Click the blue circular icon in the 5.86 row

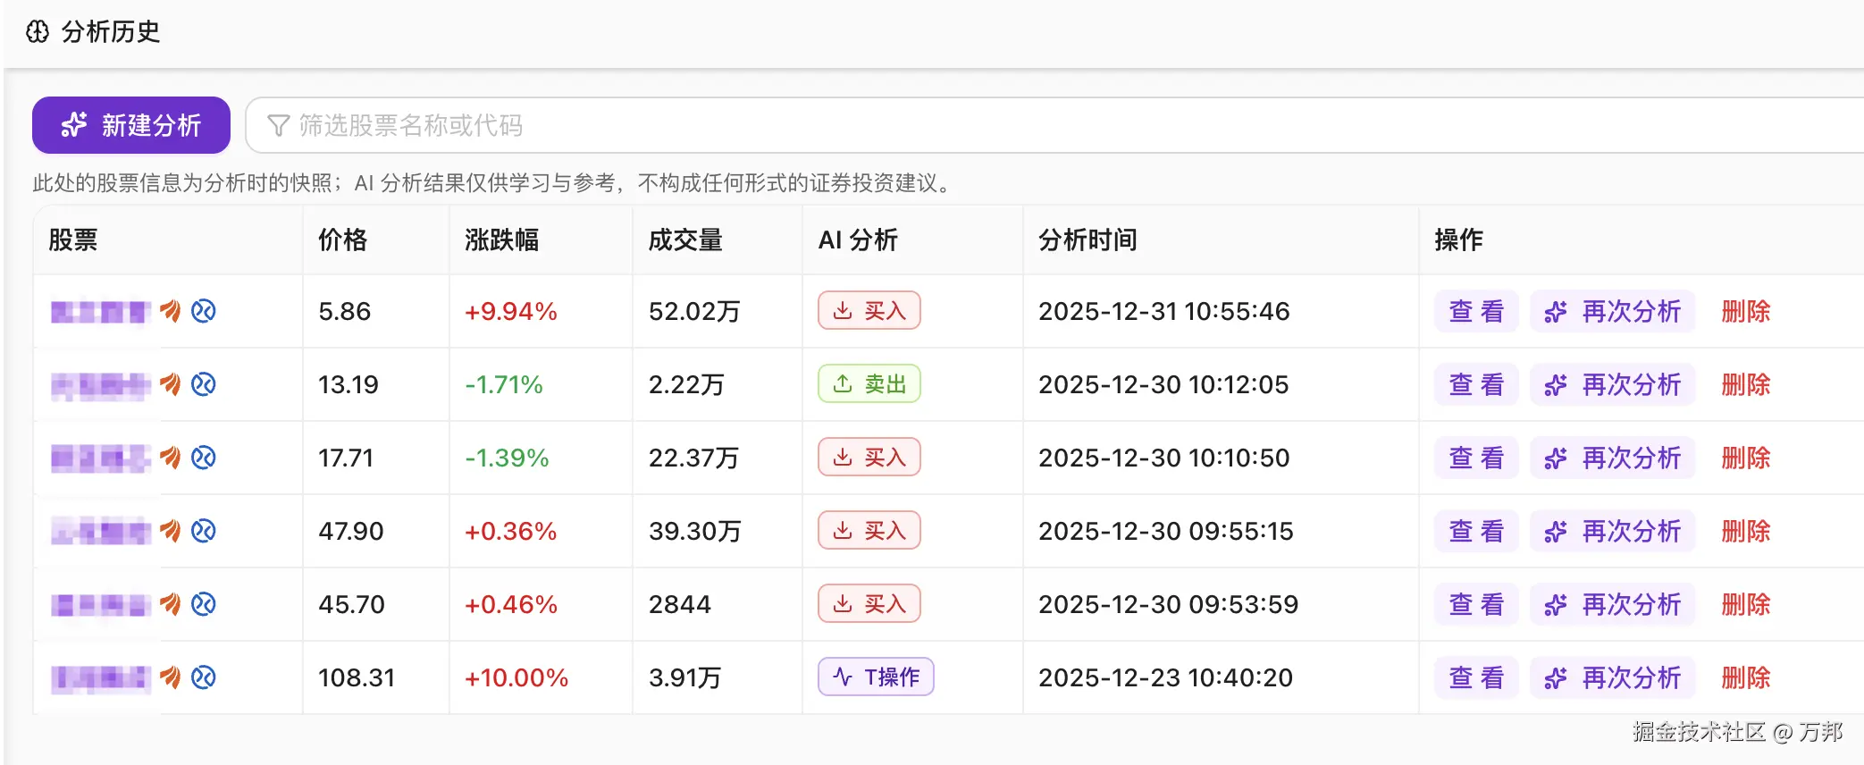[x=204, y=311]
